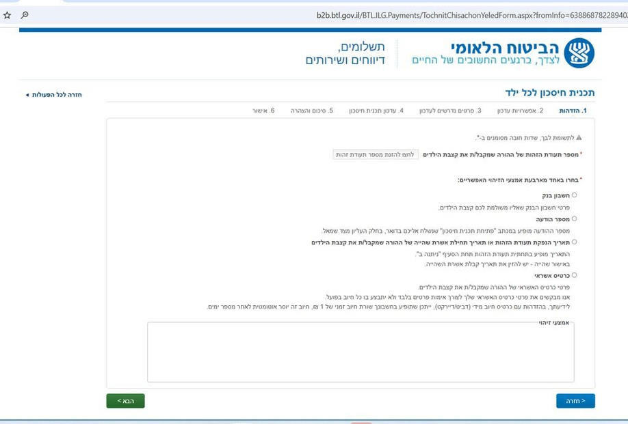Click the לידיעתך debit card charge notice
The image size is (628, 424).
click(x=388, y=307)
